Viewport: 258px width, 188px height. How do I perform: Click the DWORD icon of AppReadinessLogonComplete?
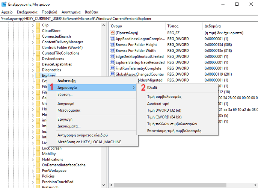tap(112, 39)
